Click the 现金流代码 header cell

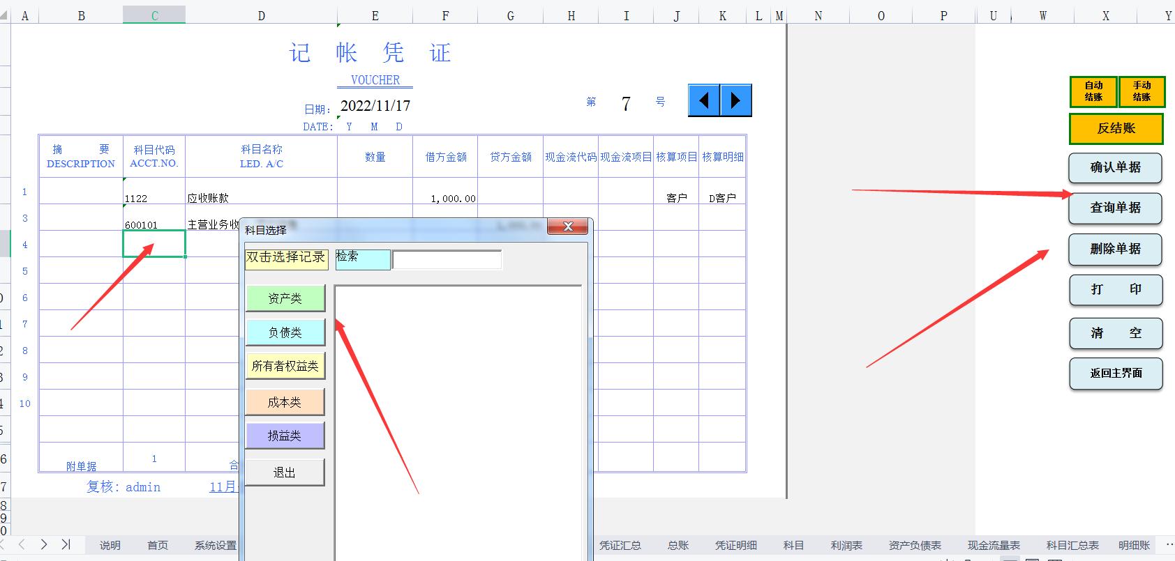[x=571, y=157]
